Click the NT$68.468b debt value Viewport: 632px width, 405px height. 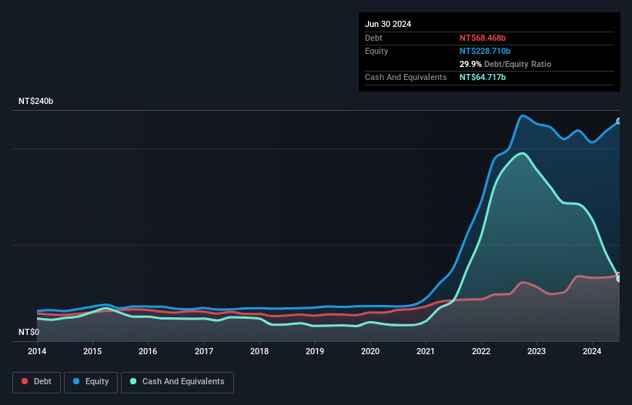483,38
